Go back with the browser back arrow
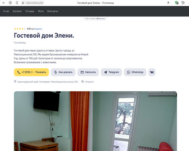 [x=4, y=3]
